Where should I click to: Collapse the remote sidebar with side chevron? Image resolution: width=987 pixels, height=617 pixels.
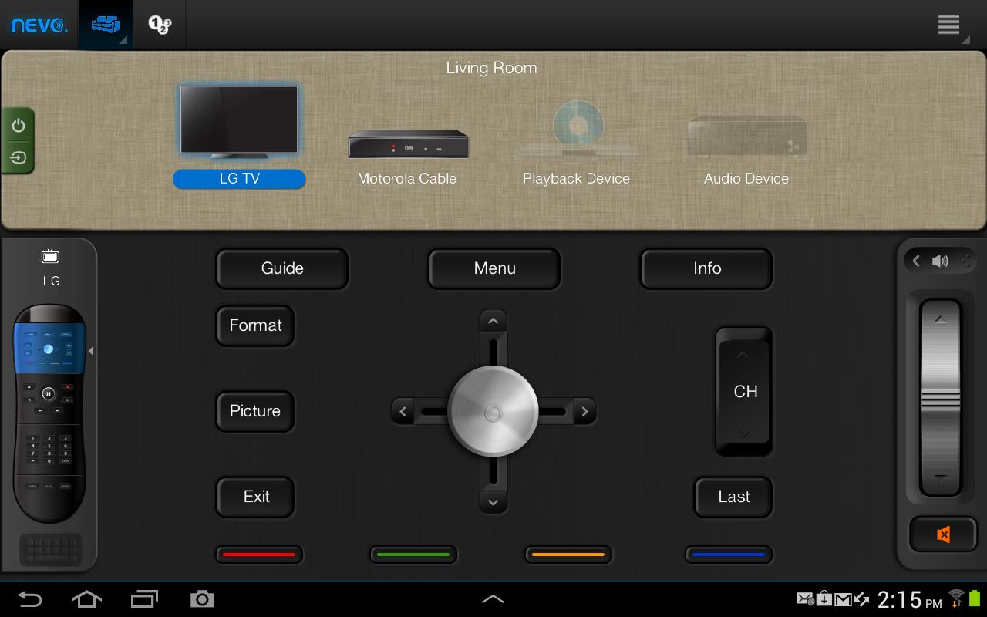pyautogui.click(x=91, y=351)
